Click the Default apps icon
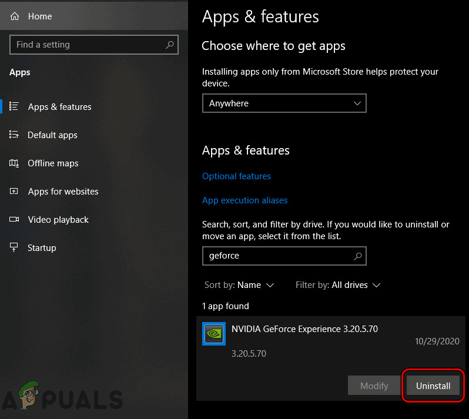 tap(14, 135)
